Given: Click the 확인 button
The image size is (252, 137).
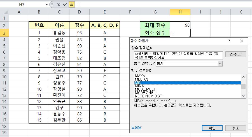Looking at the screenshot, I should pos(212,128).
